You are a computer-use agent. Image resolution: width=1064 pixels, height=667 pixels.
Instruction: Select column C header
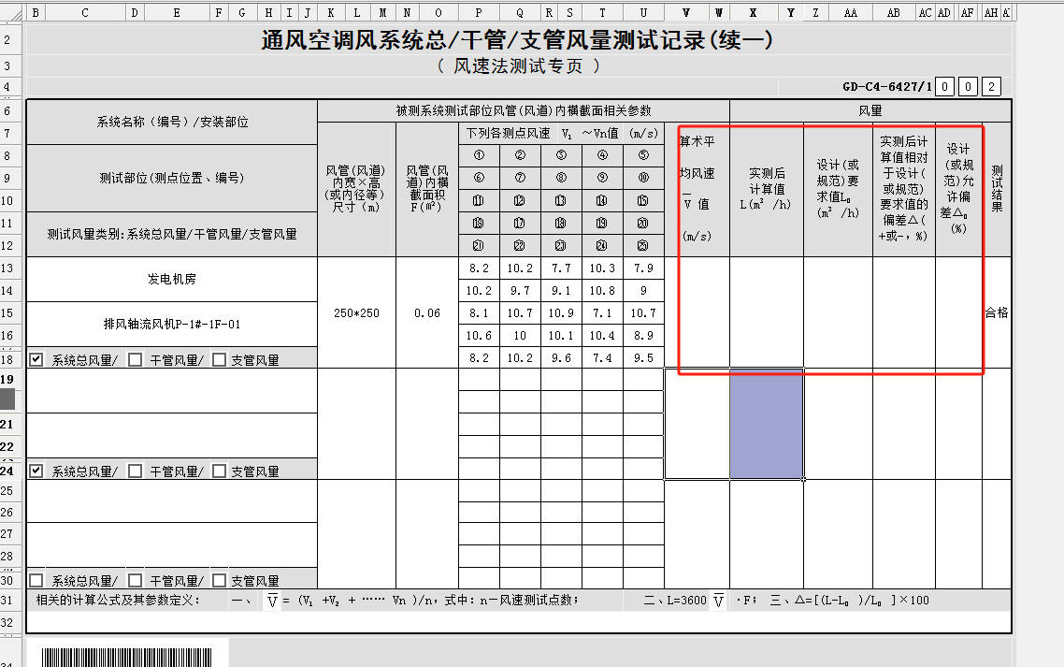pyautogui.click(x=85, y=12)
